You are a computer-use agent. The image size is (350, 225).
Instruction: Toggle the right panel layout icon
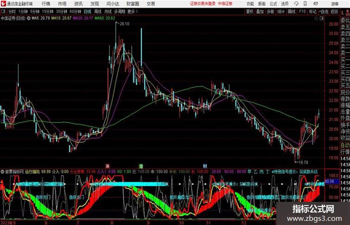tap(321, 18)
